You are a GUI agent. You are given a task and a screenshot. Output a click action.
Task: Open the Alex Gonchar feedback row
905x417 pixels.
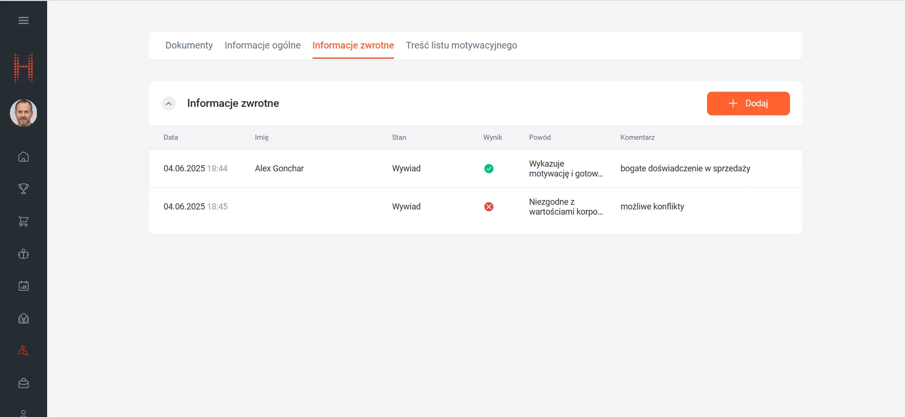279,168
